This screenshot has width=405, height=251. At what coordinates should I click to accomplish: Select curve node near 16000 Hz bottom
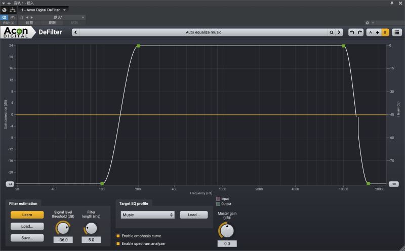click(369, 184)
